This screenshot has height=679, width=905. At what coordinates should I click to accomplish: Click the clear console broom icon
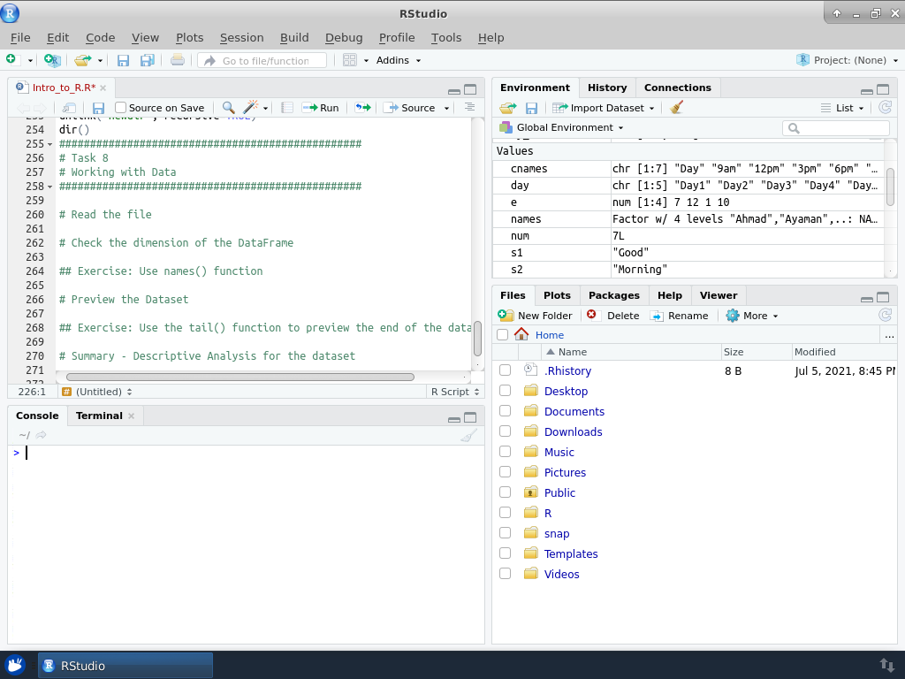click(468, 435)
